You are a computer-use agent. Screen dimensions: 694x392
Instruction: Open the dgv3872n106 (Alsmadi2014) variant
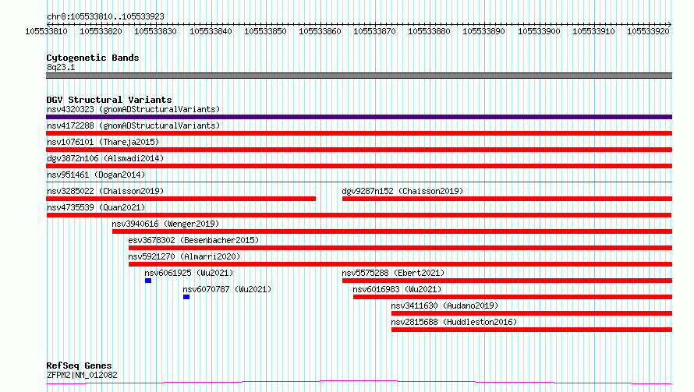click(105, 158)
